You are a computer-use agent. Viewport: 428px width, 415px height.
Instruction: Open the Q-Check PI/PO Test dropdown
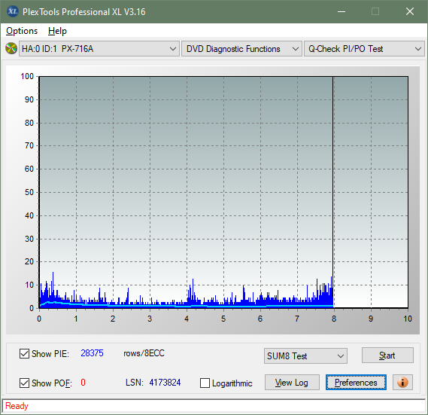pos(364,49)
